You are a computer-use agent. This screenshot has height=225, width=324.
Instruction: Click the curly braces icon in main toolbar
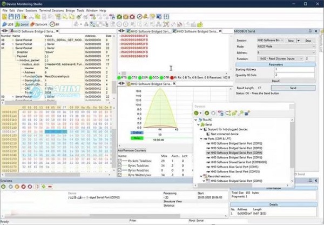pyautogui.click(x=166, y=17)
